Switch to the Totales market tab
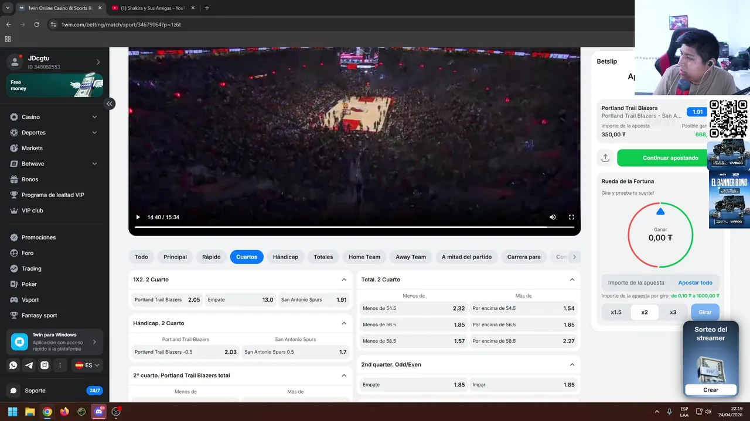Viewport: 750px width, 421px height. click(323, 257)
